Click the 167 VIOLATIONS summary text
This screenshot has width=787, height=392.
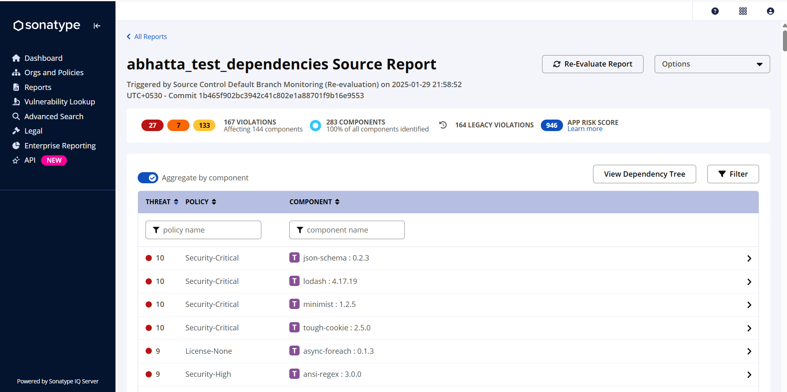[x=250, y=122]
